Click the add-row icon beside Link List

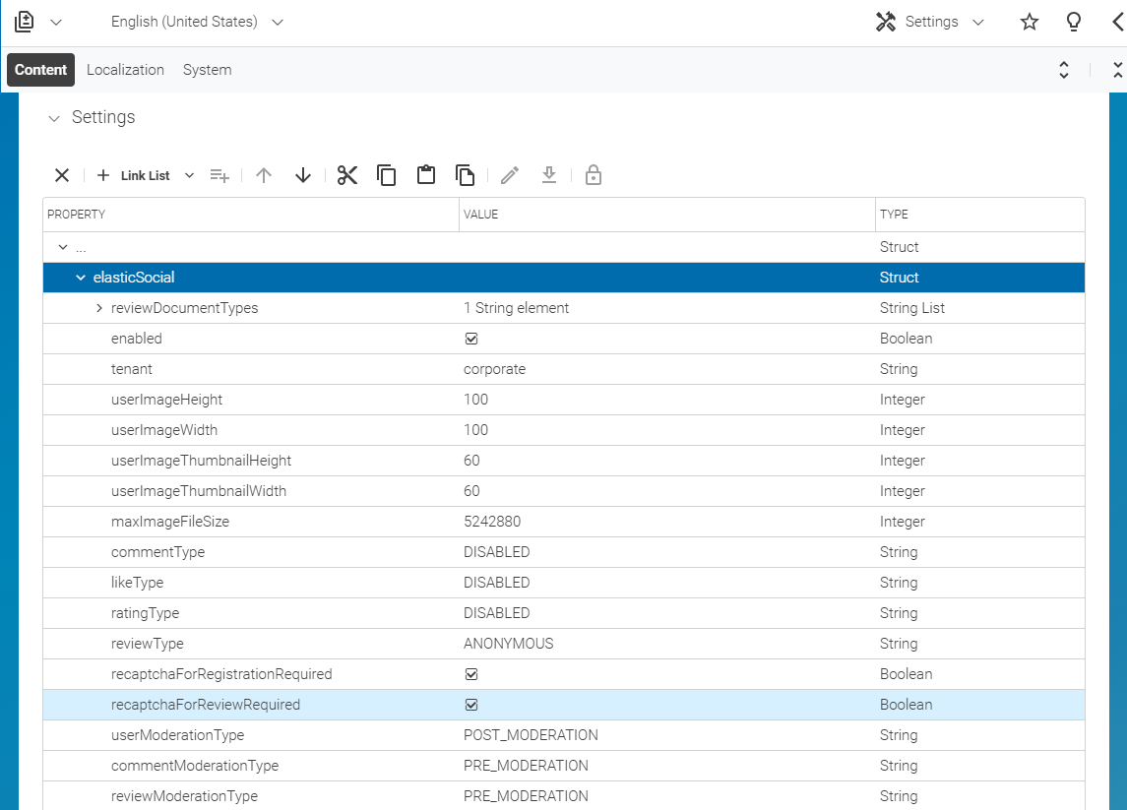219,174
